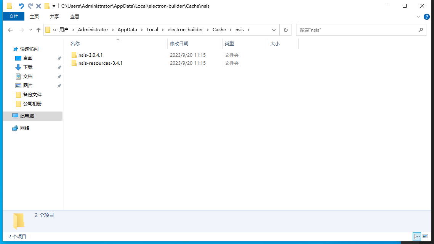The width and height of the screenshot is (434, 244).
Task: Click the Undo icon in title bar
Action: point(21,6)
